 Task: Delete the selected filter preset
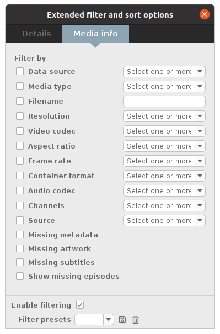pos(136,320)
